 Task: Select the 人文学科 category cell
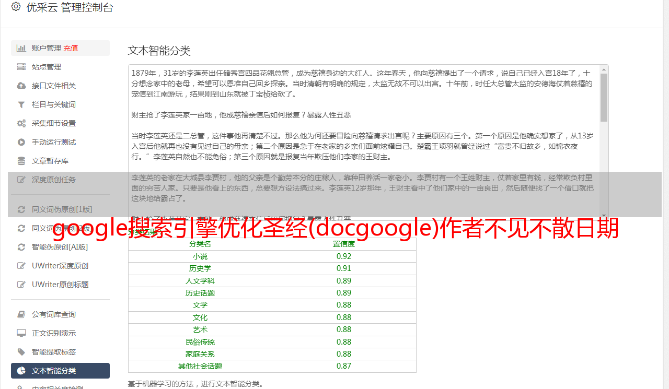(200, 281)
